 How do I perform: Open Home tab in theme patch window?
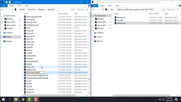[x=102, y=6]
